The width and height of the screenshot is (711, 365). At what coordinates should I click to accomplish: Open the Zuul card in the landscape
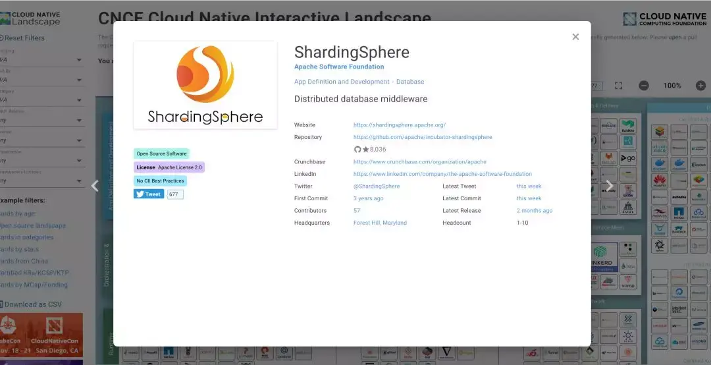pos(628,207)
